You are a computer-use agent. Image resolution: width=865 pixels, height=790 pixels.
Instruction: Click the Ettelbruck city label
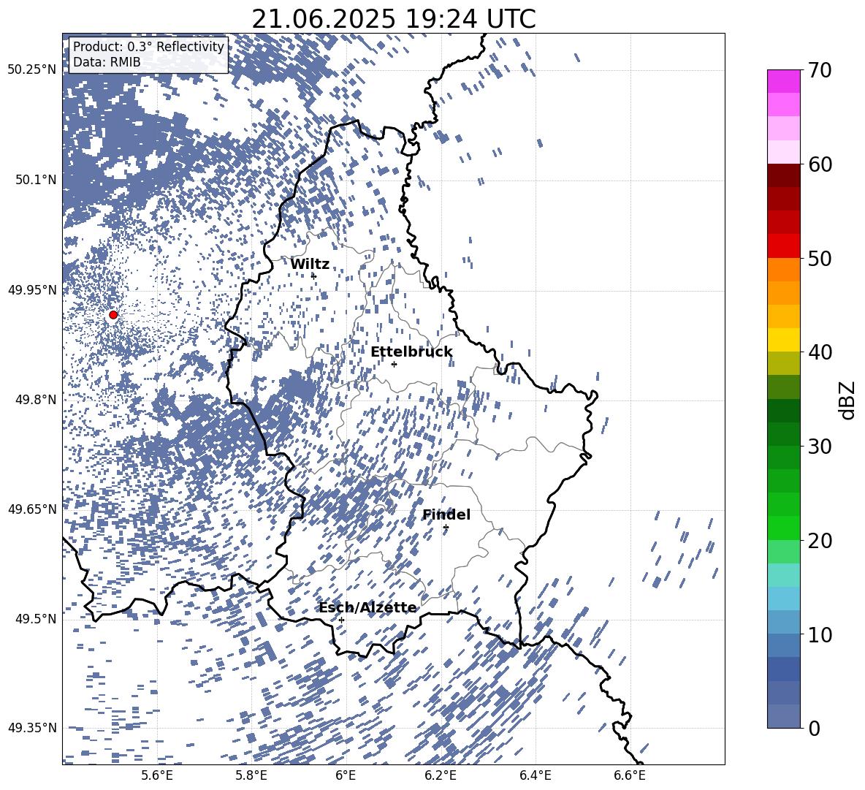pos(411,352)
